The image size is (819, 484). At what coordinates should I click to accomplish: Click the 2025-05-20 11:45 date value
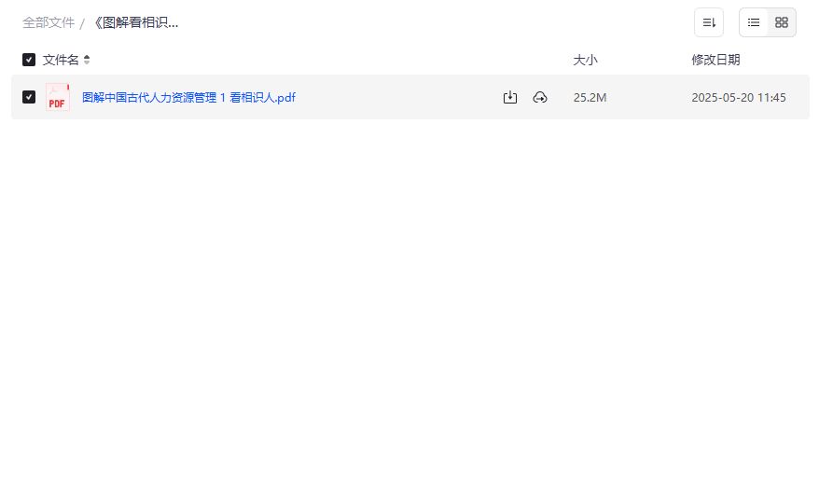point(739,98)
